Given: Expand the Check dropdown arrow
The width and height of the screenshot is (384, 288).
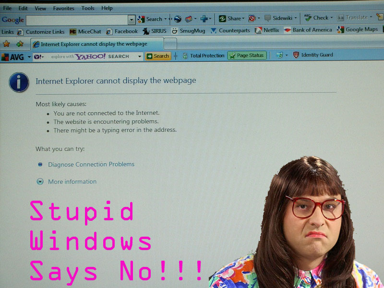Looking at the screenshot, I should (331, 18).
